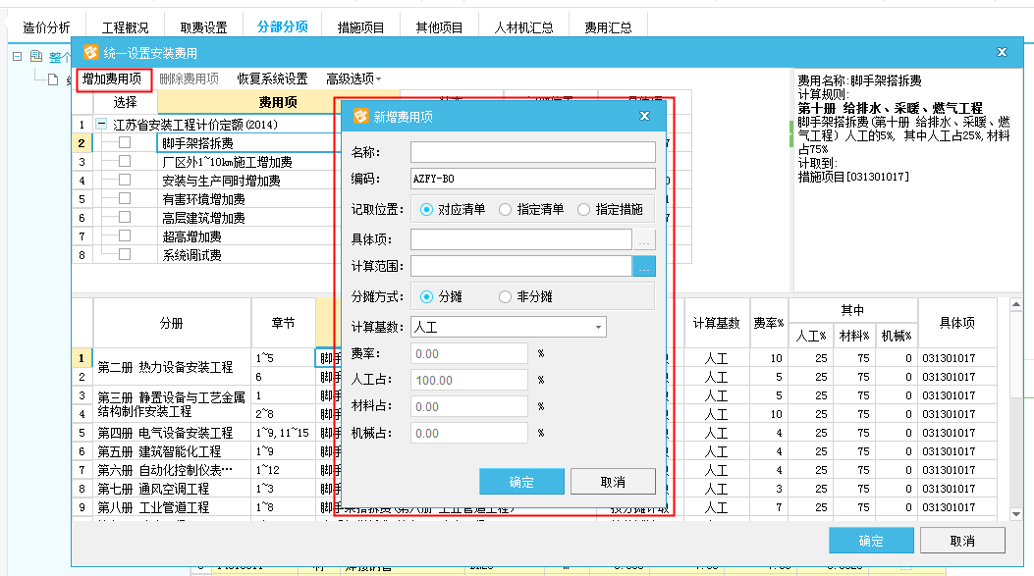
Task: Click the browse button beside 具体项 field
Action: (x=644, y=238)
